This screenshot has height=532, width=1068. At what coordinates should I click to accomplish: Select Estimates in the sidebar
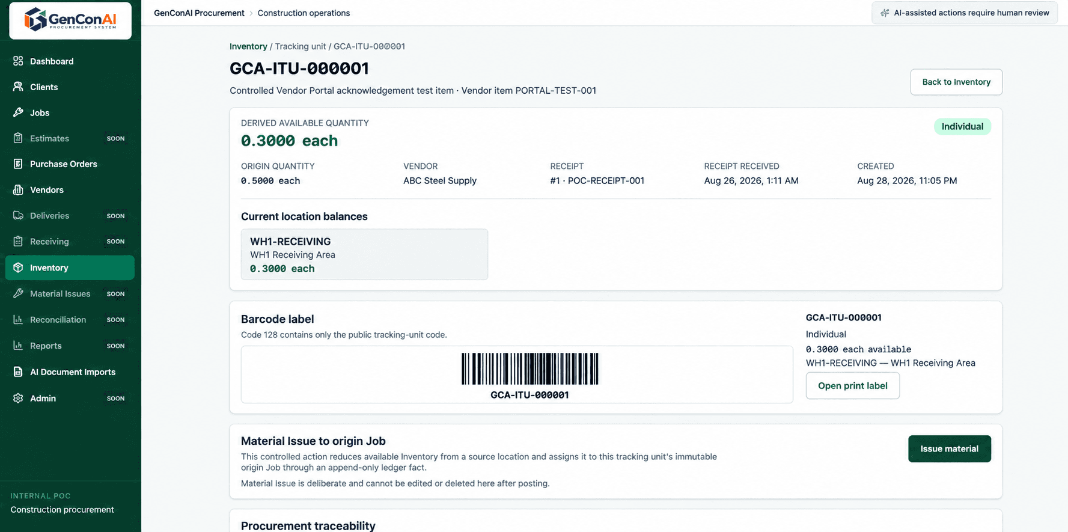pos(70,138)
